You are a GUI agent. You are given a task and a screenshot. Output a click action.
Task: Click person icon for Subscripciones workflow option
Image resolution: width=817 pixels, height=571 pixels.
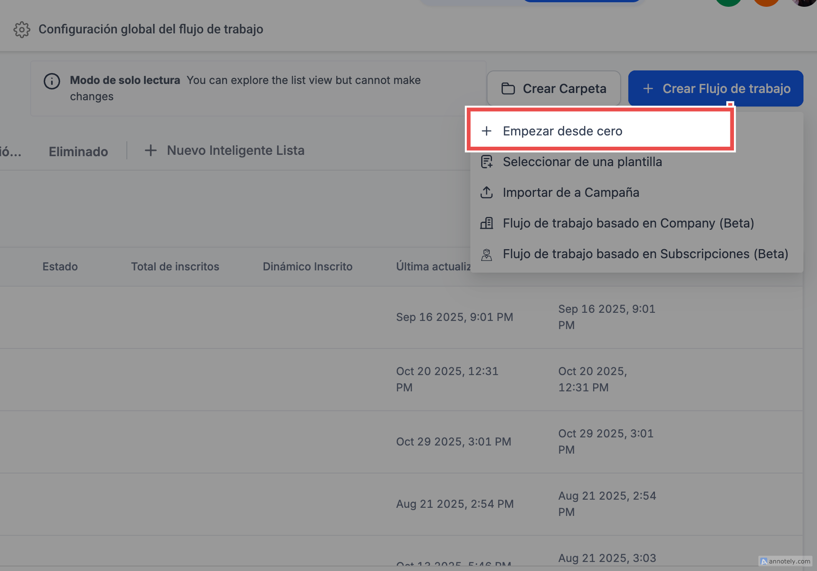pos(487,255)
